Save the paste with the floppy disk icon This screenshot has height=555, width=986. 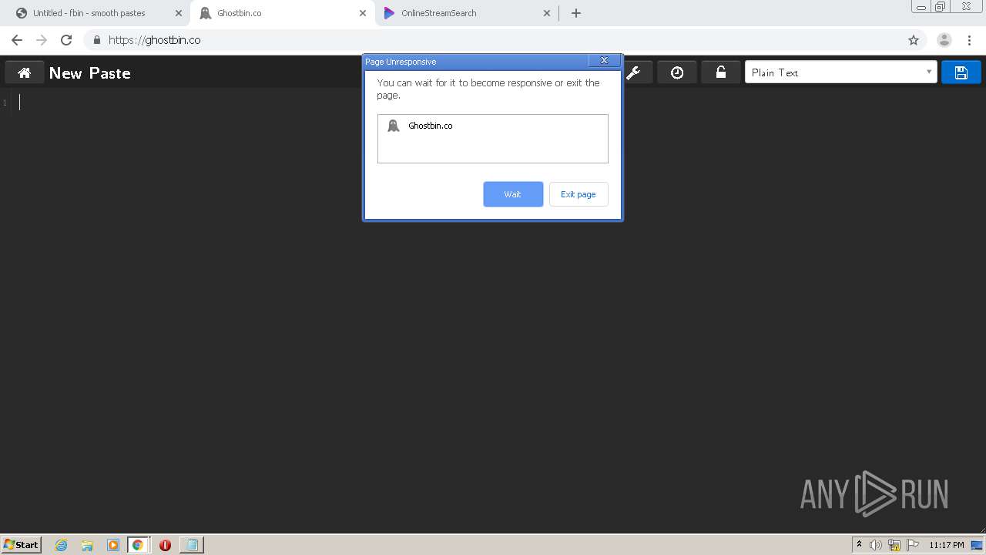pos(961,72)
